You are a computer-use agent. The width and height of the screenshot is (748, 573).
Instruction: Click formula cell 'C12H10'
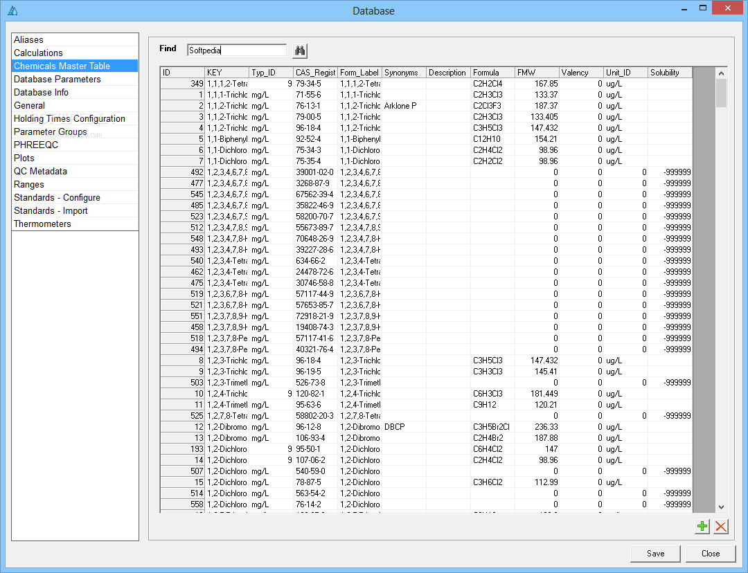(493, 139)
